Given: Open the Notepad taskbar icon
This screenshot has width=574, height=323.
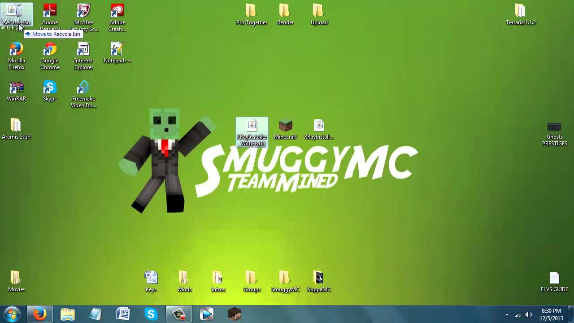Looking at the screenshot, I should click(95, 314).
